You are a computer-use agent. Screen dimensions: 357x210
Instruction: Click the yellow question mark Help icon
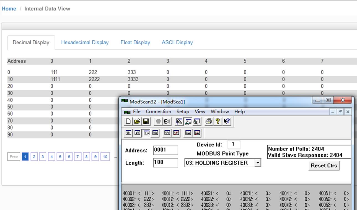tap(218, 121)
